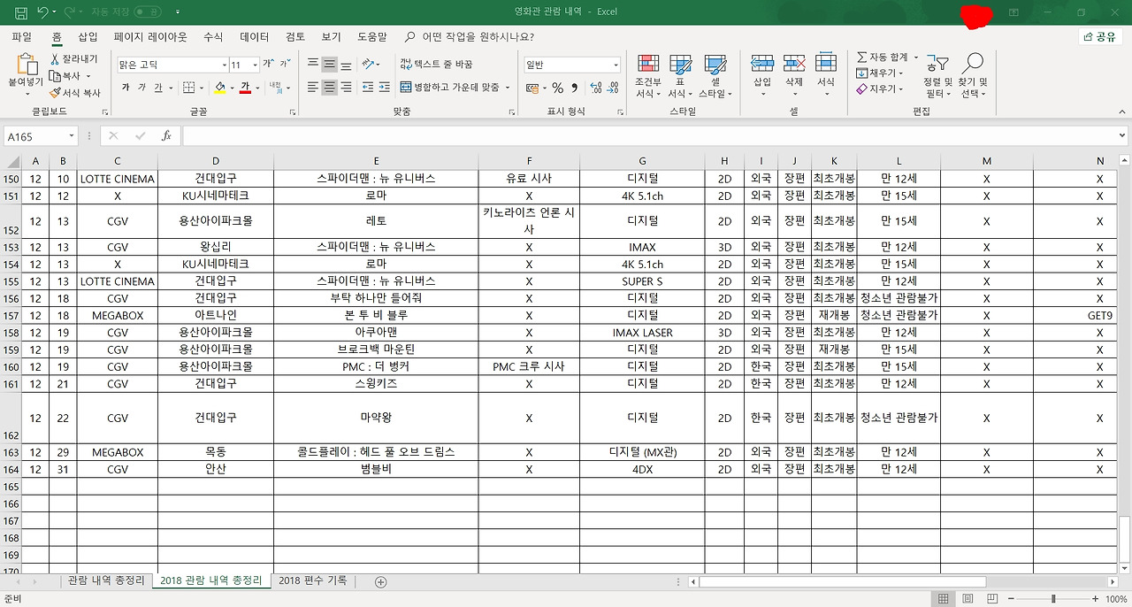Align text right
This screenshot has width=1132, height=607.
[x=347, y=88]
